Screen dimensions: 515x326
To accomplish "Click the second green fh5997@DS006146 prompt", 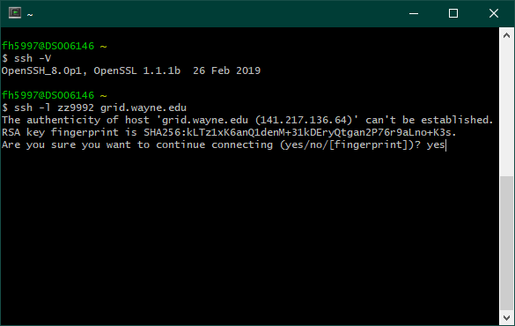I will (48, 95).
